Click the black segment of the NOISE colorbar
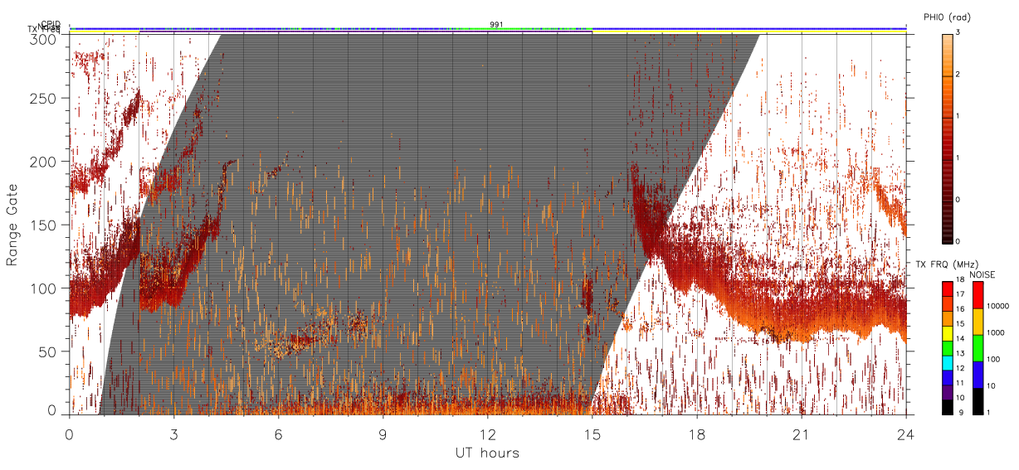 [x=978, y=400]
